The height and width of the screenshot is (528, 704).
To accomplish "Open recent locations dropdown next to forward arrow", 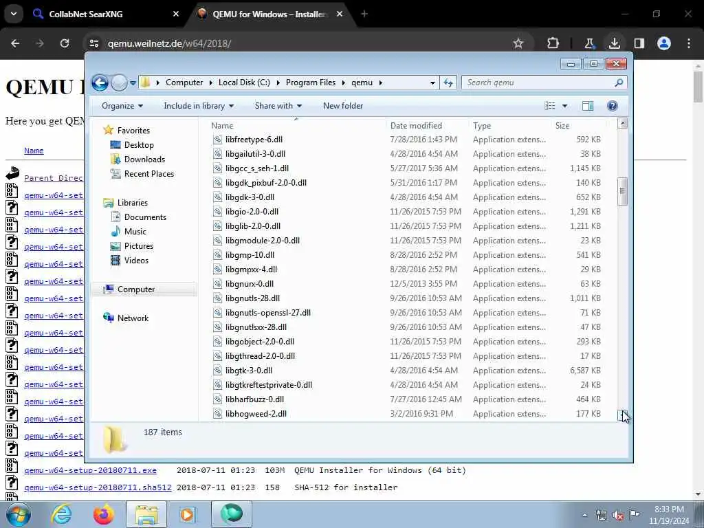I will pos(133,83).
